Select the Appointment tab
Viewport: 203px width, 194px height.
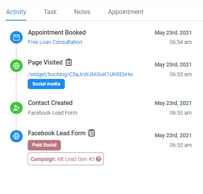coord(126,12)
